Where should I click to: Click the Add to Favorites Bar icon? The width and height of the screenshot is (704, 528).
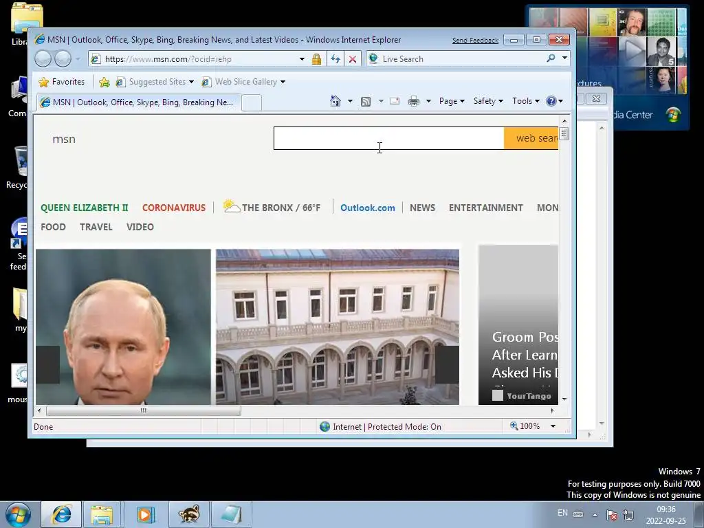pyautogui.click(x=104, y=82)
